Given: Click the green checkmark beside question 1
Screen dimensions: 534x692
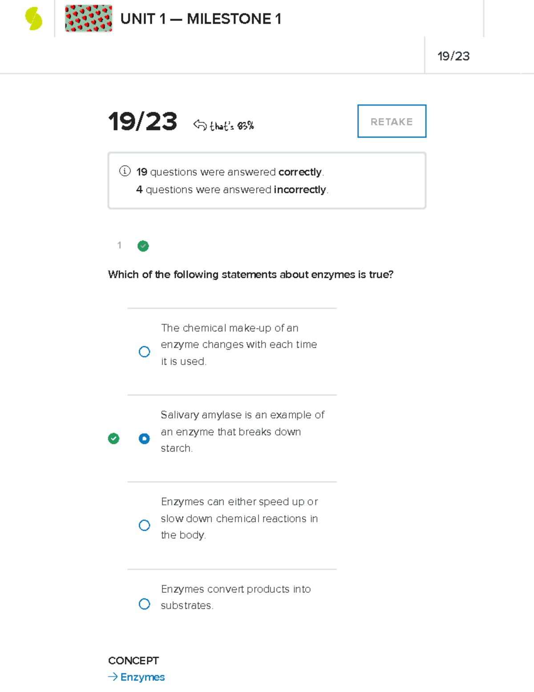Looking at the screenshot, I should point(143,246).
